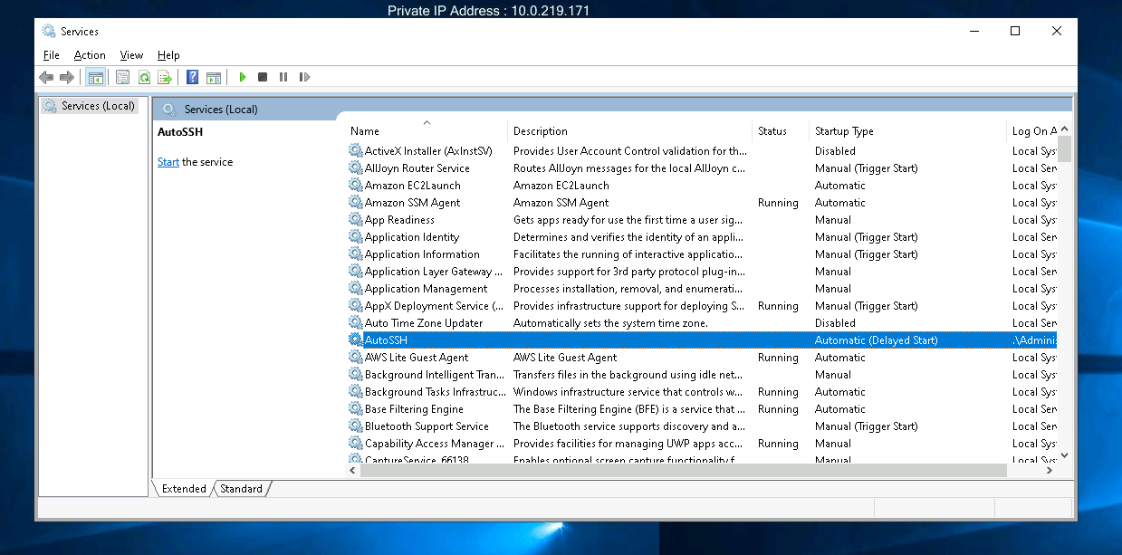The image size is (1122, 555).
Task: Click the Pause Service toolbar icon
Action: [283, 78]
